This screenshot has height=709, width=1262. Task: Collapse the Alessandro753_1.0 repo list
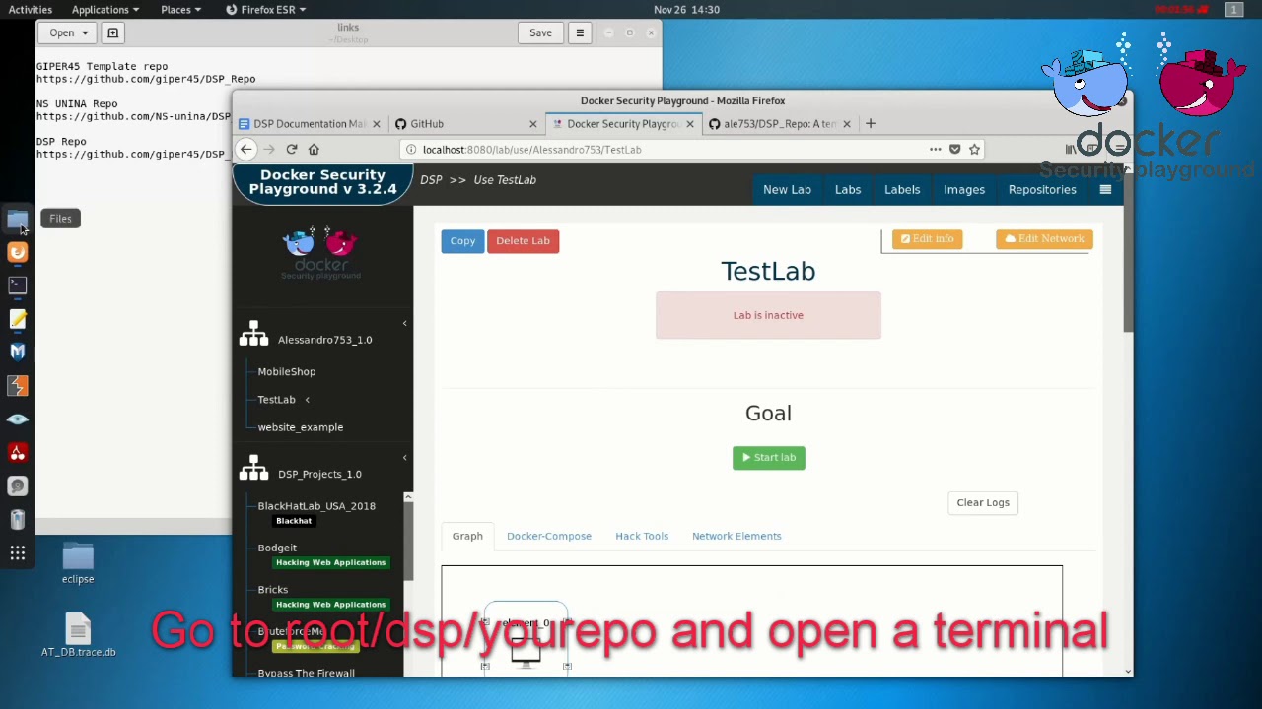(x=404, y=323)
